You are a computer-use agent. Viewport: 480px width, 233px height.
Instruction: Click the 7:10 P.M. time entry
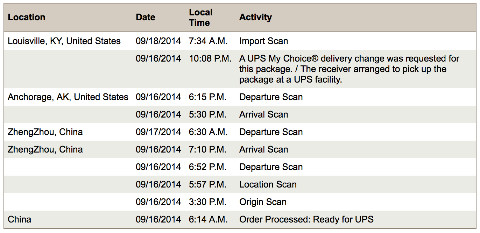click(x=208, y=149)
